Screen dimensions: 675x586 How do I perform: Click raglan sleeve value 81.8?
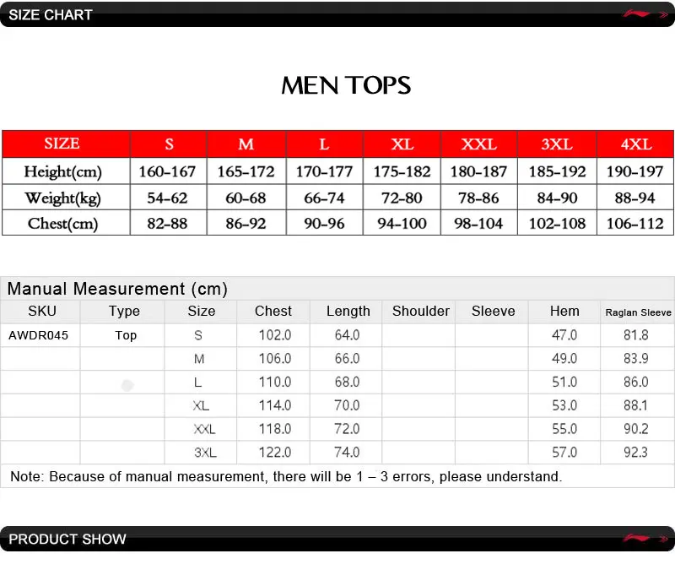pos(636,334)
